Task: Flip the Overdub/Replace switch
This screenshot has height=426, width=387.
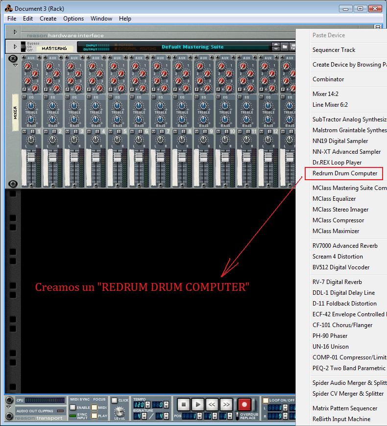Action: 237,416
